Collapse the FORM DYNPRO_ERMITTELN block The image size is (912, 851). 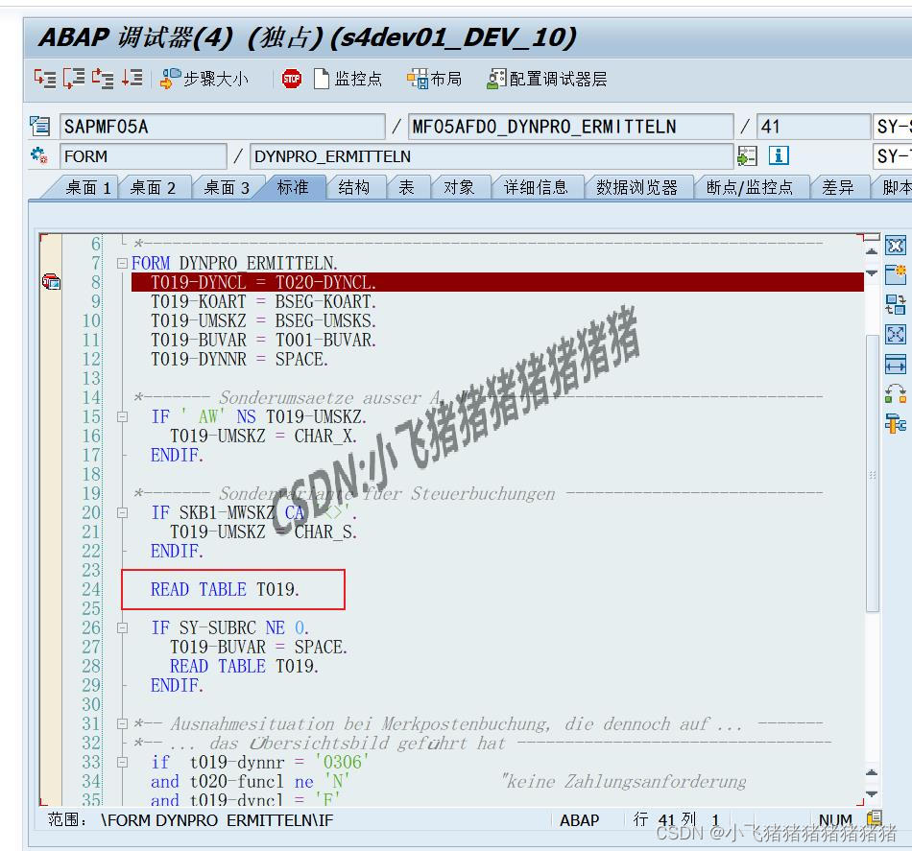(122, 263)
